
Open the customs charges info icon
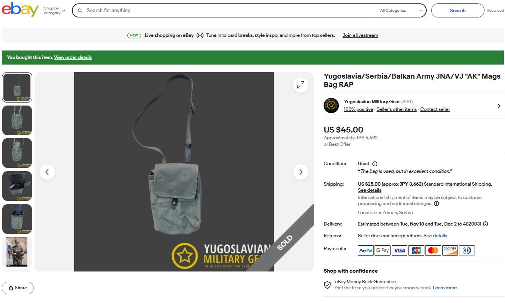[x=436, y=204]
